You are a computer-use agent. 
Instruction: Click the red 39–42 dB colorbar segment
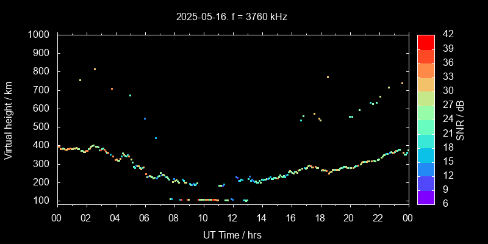coord(426,41)
